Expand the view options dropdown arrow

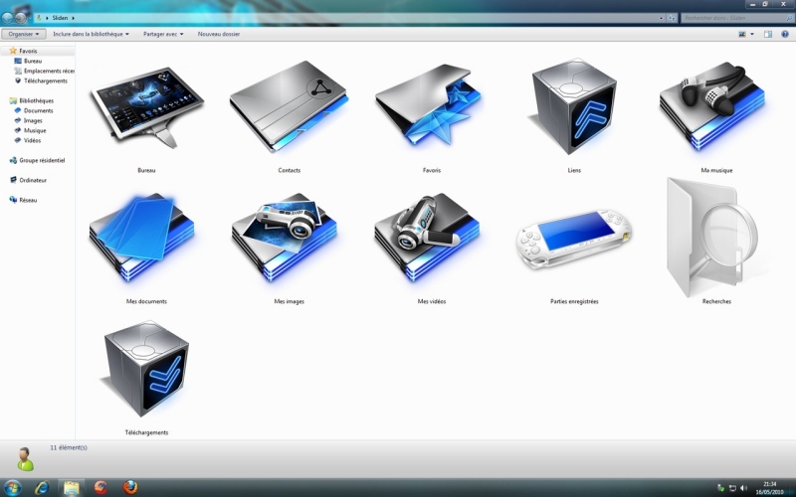click(x=752, y=34)
